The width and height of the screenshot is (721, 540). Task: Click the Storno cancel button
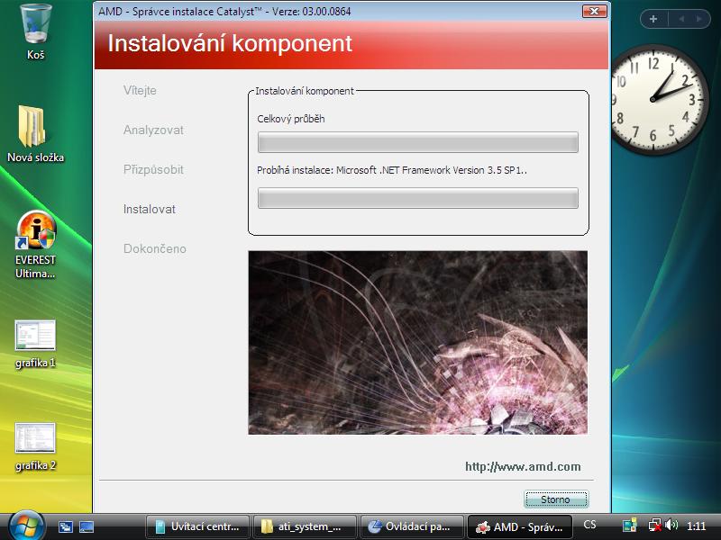556,499
